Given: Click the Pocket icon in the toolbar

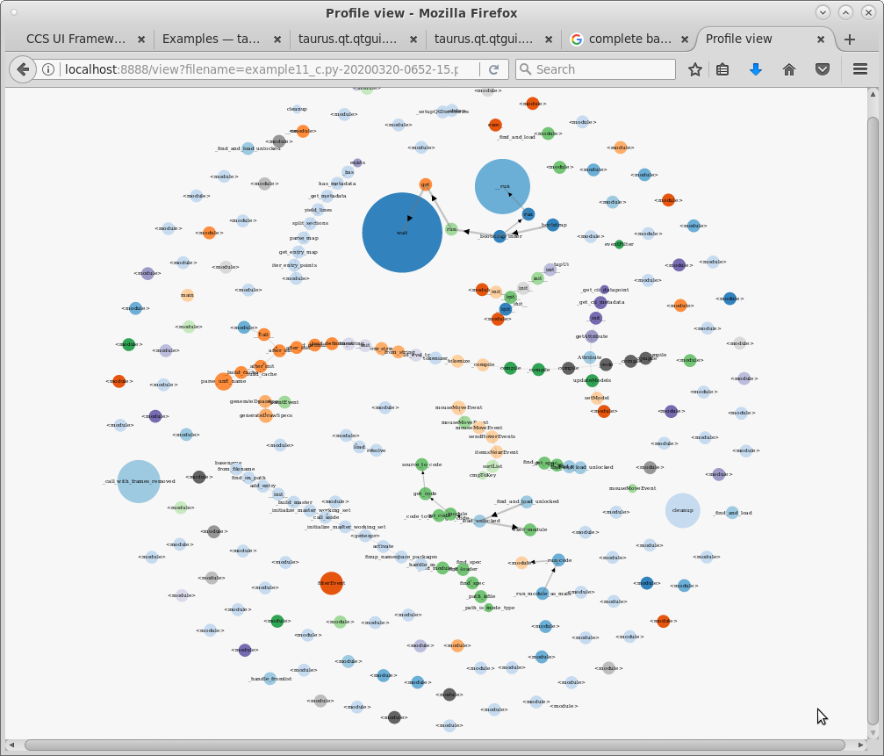Looking at the screenshot, I should [x=821, y=69].
